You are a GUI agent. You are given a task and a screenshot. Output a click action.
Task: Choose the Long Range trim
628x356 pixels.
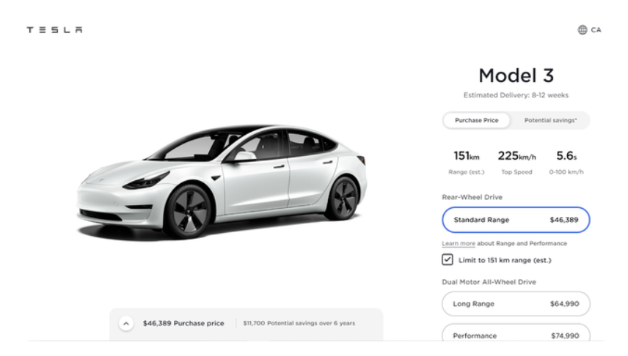[x=516, y=303]
